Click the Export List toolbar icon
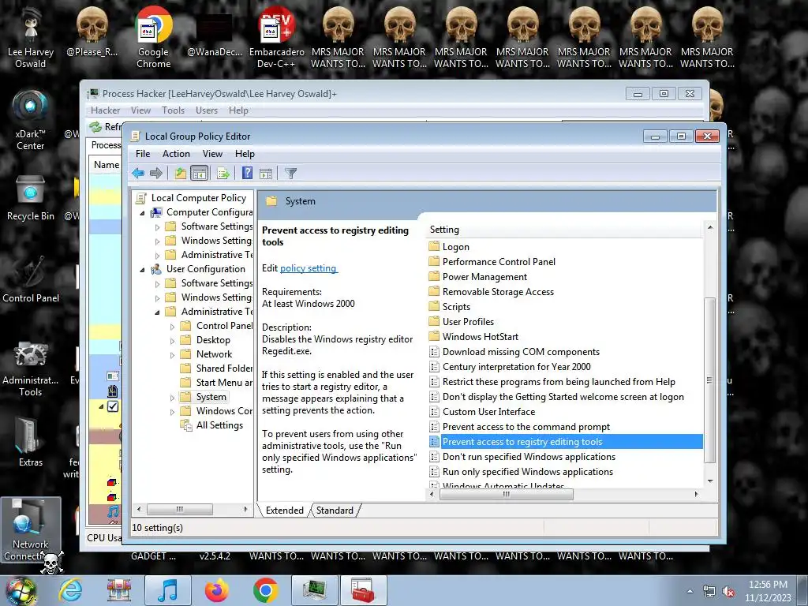This screenshot has height=606, width=808. [x=223, y=173]
